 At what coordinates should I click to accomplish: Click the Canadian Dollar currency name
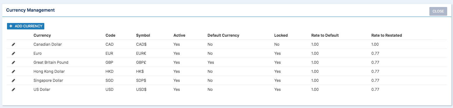coord(48,44)
